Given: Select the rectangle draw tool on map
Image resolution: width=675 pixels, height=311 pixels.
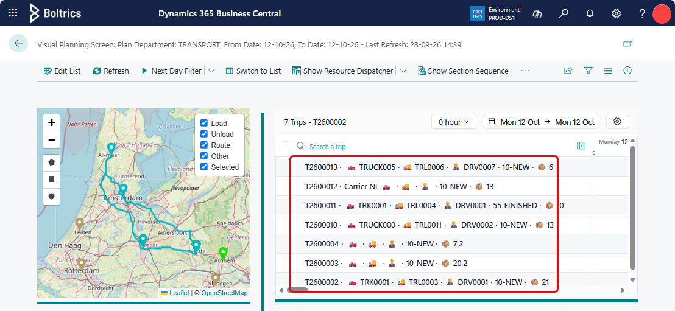Looking at the screenshot, I should [x=52, y=180].
